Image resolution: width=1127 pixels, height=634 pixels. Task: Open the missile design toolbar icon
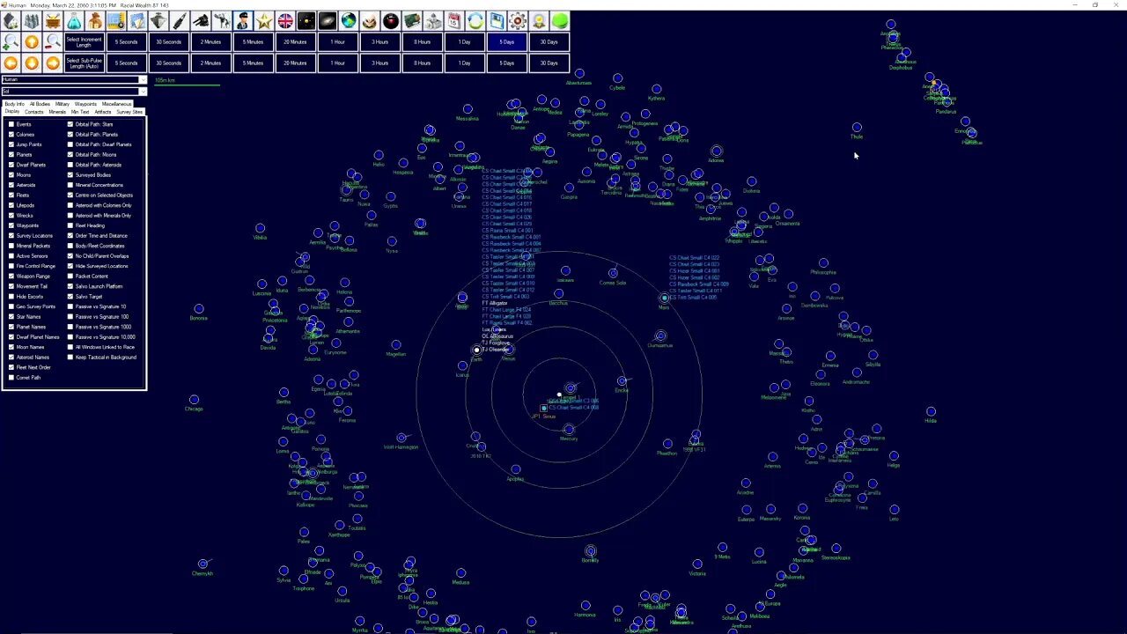180,20
